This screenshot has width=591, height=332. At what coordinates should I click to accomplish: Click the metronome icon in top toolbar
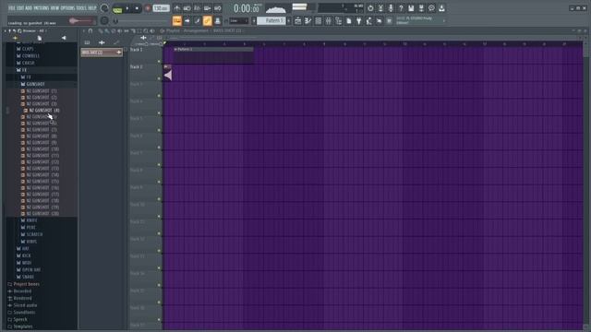[x=176, y=8]
